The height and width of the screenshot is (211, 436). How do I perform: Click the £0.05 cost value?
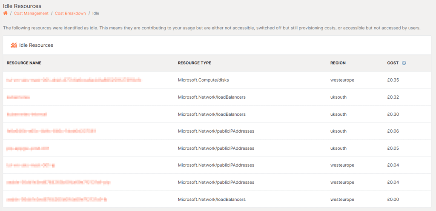(x=393, y=148)
